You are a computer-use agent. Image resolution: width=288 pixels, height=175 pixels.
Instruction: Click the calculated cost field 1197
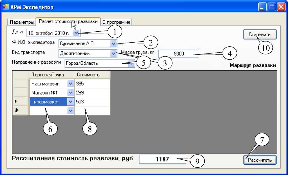pos(163,159)
